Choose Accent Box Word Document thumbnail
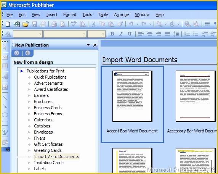Screen dimensions: 218x174 pos(132,105)
